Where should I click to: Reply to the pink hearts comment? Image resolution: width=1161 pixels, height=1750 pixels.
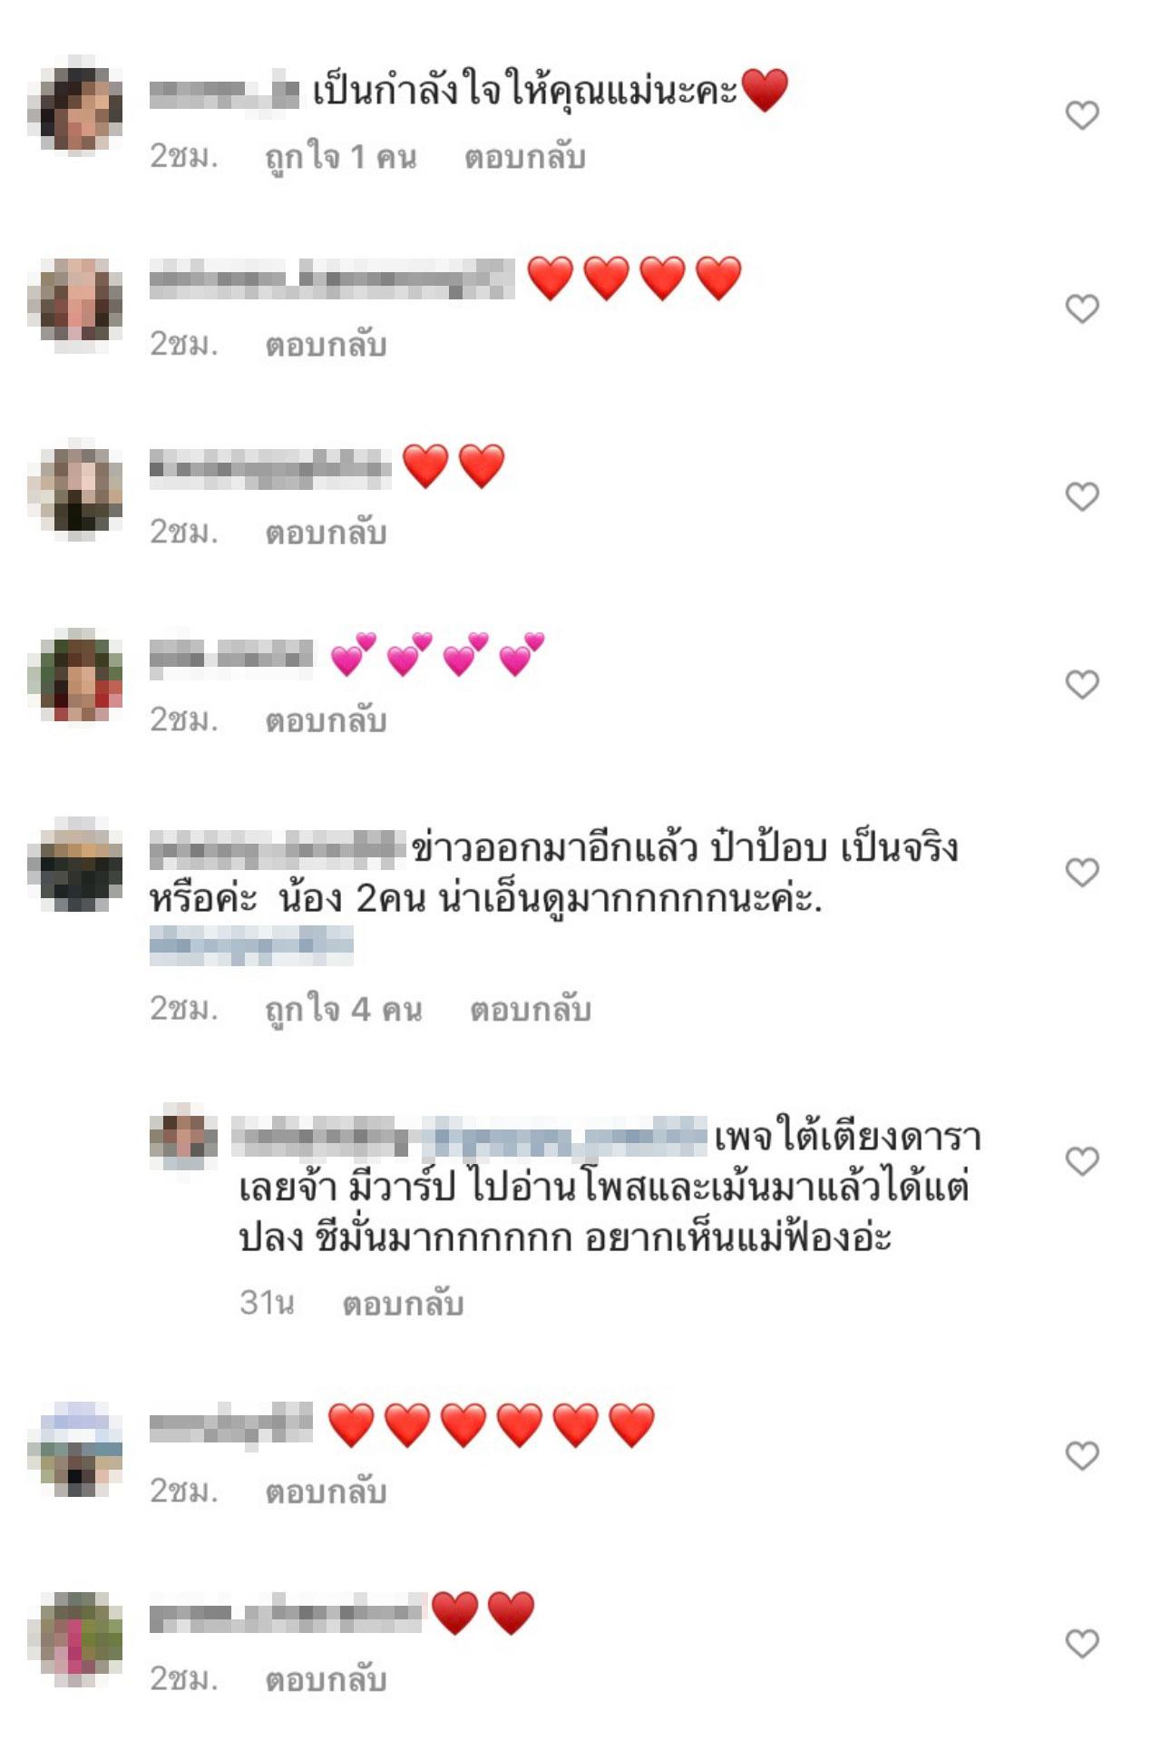point(326,720)
